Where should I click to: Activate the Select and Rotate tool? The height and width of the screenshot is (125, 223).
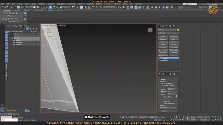[54, 7]
